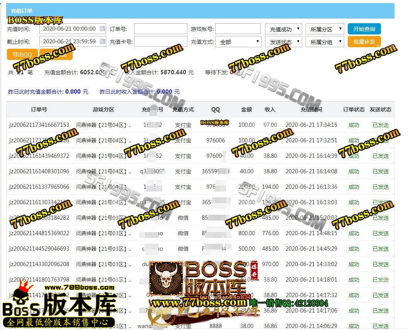
Task: Click 成功 status in 17:34:15 order row
Action: 354,125
